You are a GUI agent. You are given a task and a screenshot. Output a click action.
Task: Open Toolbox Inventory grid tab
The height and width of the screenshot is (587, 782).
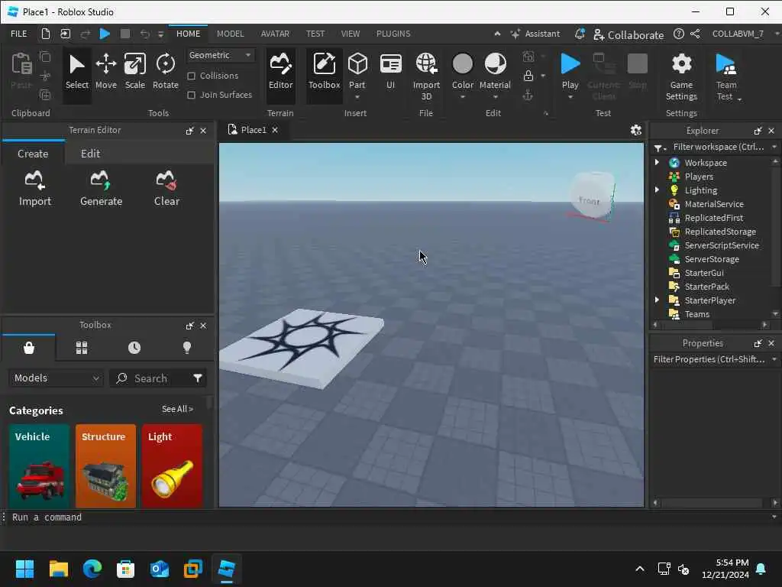point(82,348)
